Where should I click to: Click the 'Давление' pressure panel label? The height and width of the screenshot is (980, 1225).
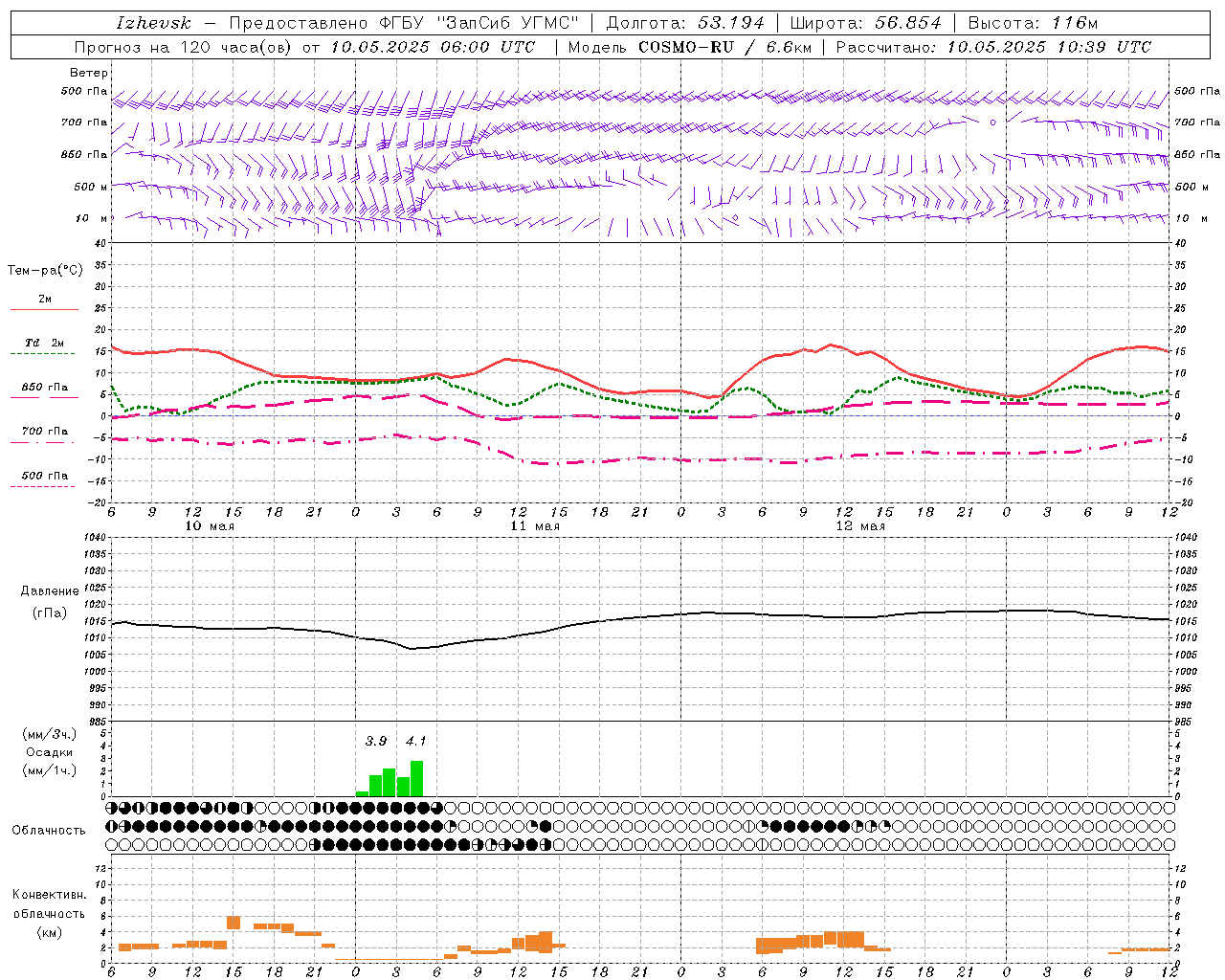(50, 591)
